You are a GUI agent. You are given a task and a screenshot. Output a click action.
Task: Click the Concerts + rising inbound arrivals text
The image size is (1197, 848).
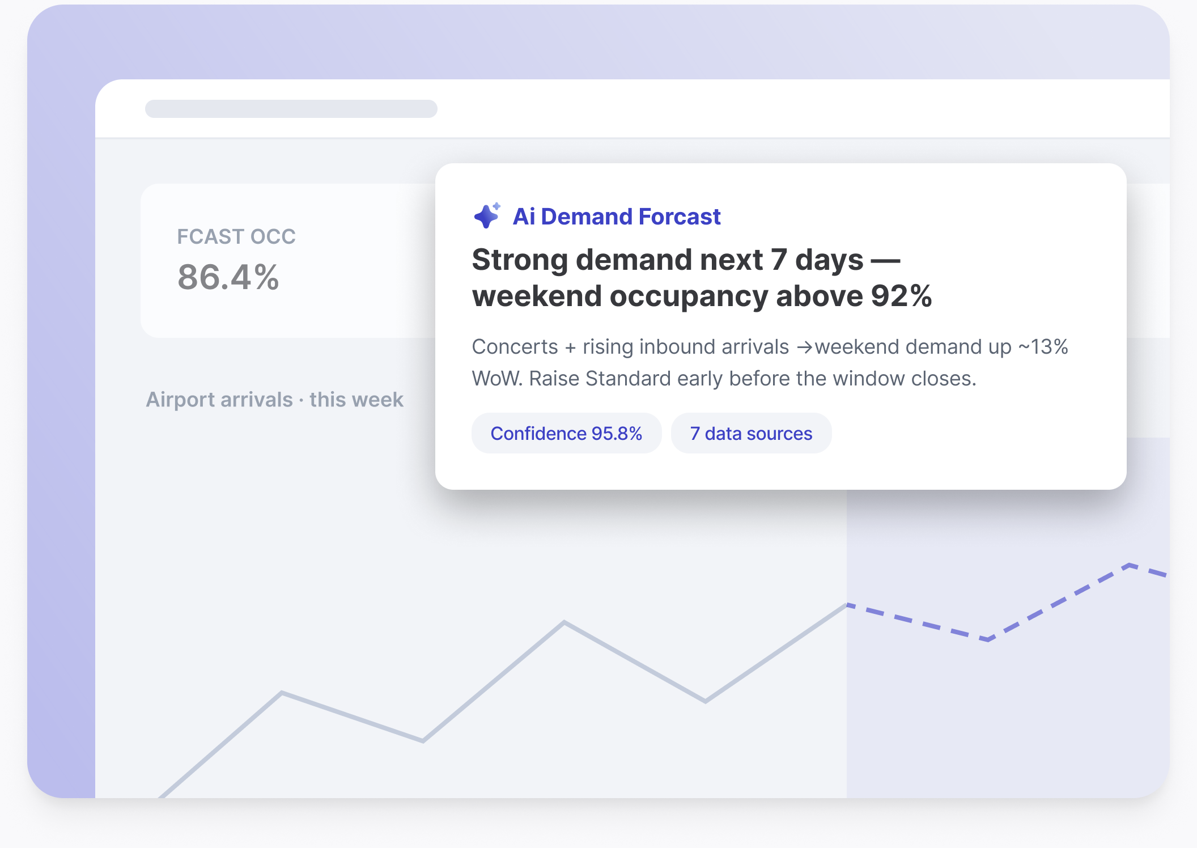pyautogui.click(x=630, y=346)
